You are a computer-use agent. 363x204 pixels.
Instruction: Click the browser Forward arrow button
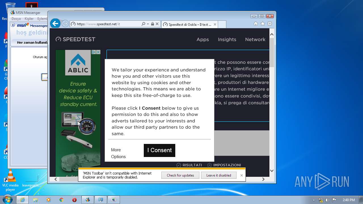[x=65, y=24]
